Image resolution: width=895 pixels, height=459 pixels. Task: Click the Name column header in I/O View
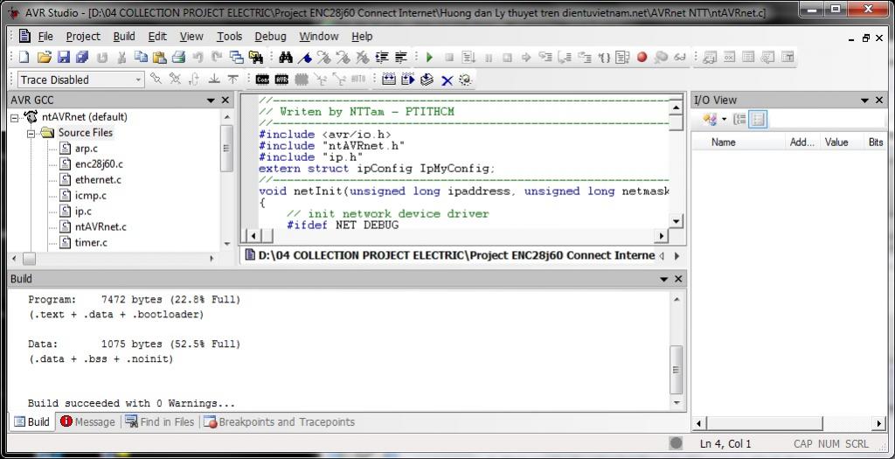(x=723, y=143)
